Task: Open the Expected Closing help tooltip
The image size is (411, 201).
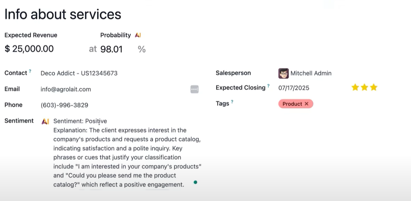Action: (268, 86)
